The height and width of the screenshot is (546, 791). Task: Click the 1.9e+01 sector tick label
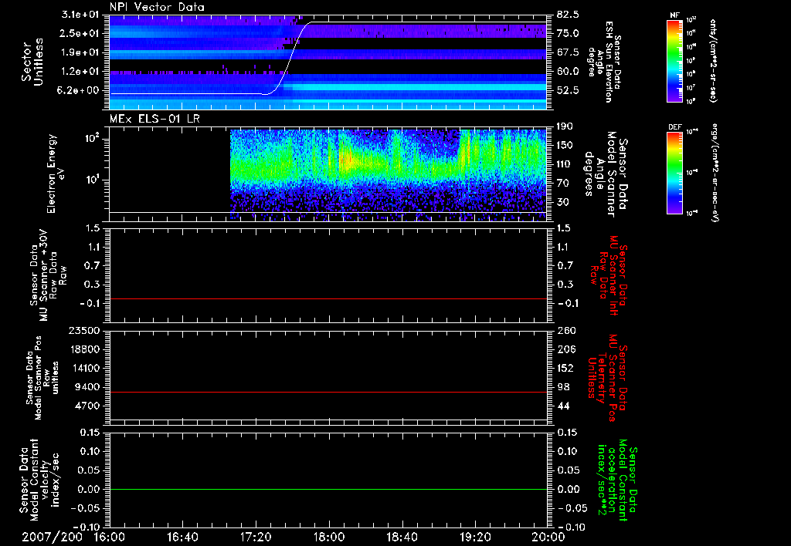click(80, 52)
